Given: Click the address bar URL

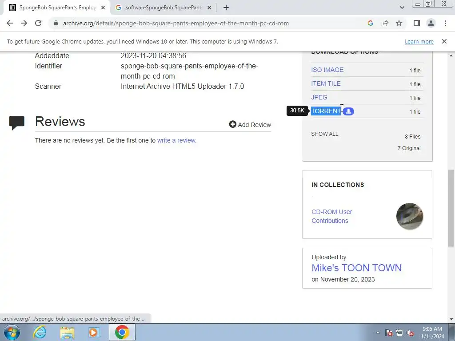Looking at the screenshot, I should point(176,23).
